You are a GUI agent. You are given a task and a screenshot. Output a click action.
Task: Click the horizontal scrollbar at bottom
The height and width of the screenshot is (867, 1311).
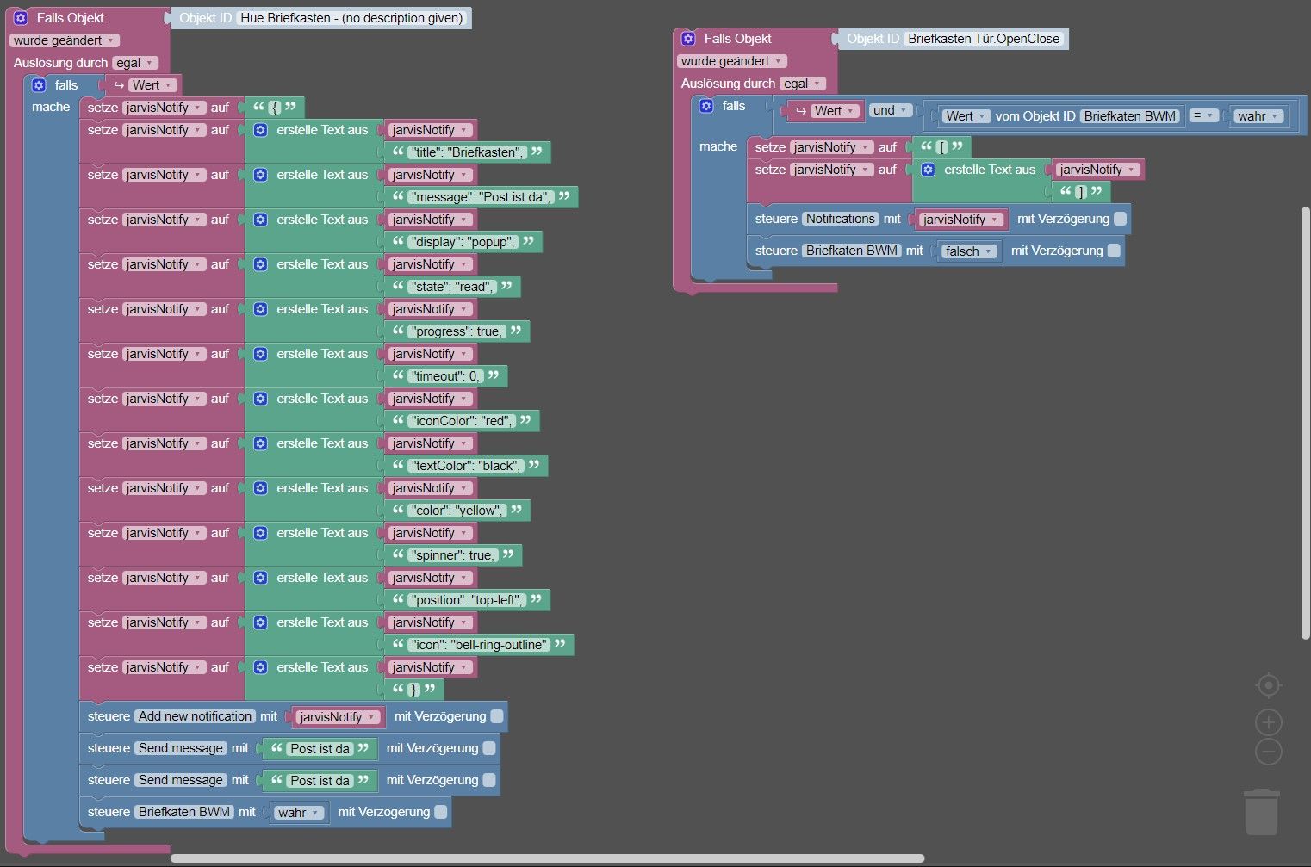point(547,858)
